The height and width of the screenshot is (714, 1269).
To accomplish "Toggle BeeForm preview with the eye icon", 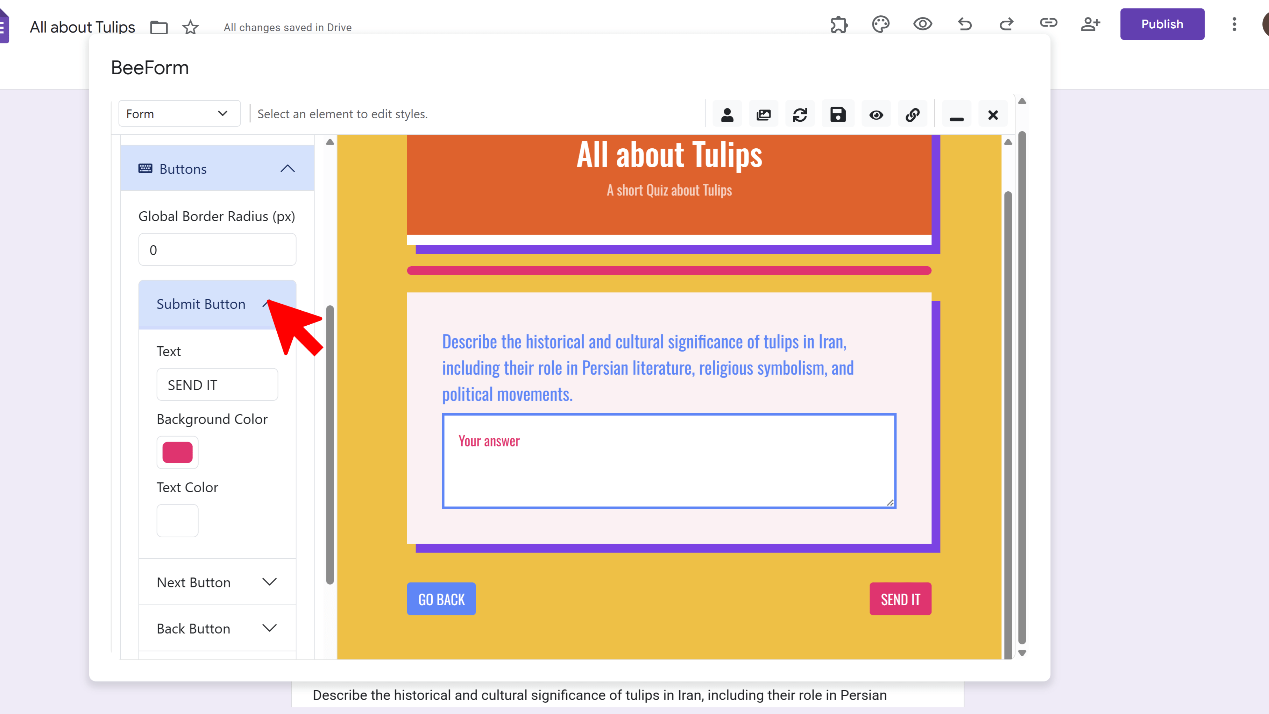I will [x=876, y=115].
